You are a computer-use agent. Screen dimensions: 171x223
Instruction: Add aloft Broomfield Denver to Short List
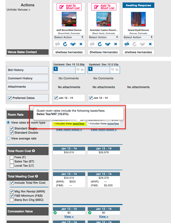(69, 7)
